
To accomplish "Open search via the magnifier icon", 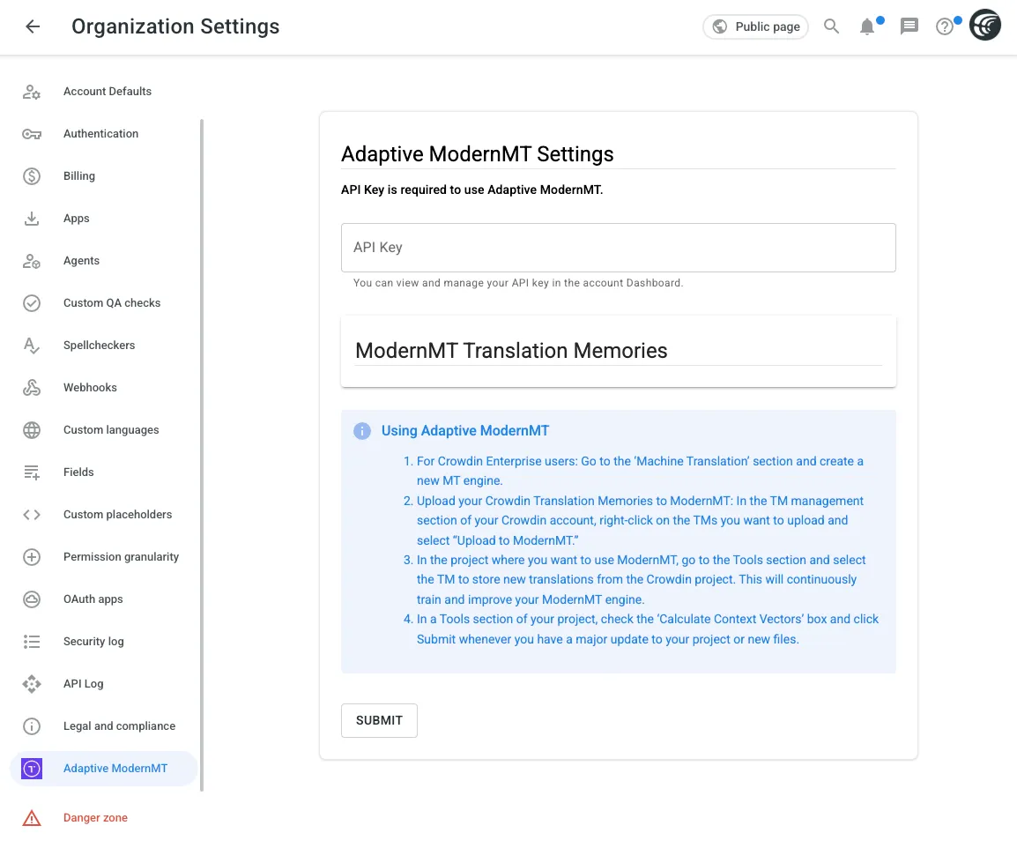I will pyautogui.click(x=831, y=26).
